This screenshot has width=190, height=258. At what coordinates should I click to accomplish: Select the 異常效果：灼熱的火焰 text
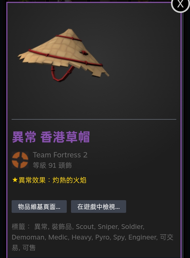(x=53, y=180)
